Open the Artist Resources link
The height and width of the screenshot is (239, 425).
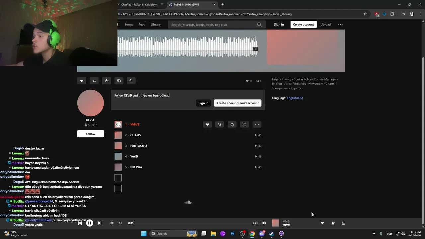tap(295, 84)
